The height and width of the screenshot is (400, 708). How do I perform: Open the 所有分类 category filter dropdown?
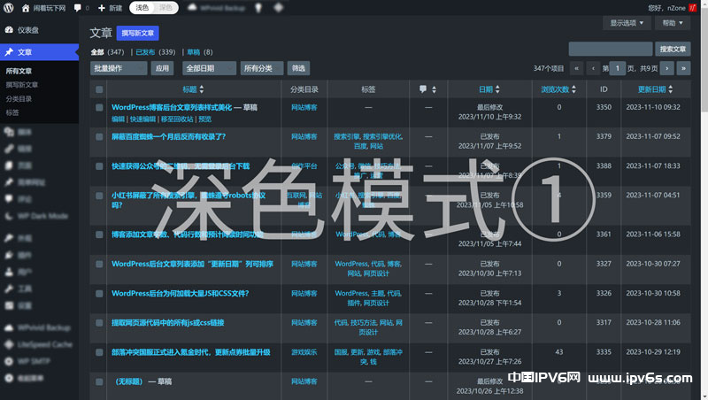tap(262, 68)
